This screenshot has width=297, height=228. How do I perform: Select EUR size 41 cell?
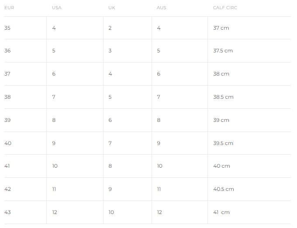click(x=7, y=166)
